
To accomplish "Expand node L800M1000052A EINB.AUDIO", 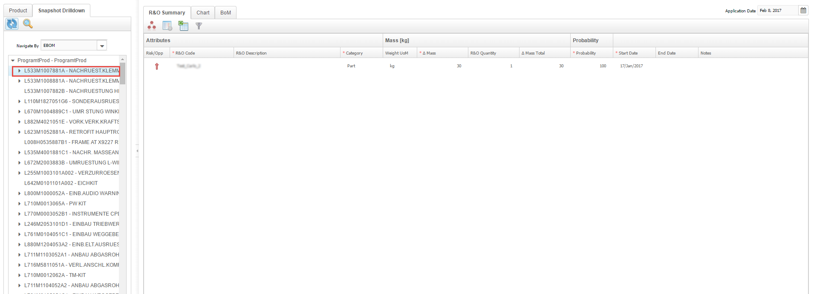I will [x=20, y=193].
